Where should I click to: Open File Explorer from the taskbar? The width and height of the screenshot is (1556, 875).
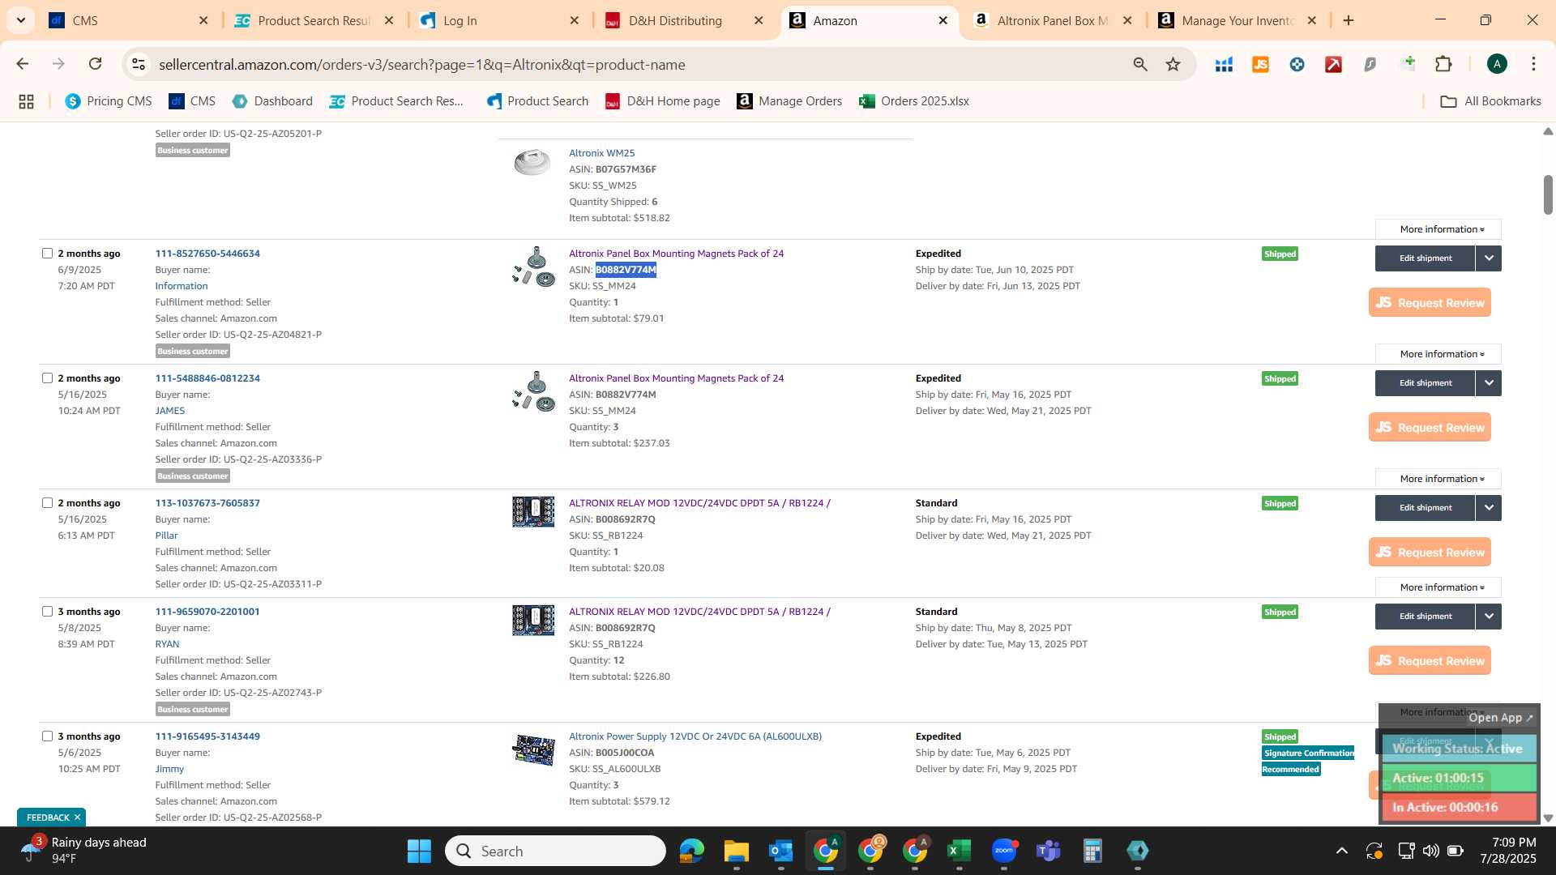(x=736, y=851)
